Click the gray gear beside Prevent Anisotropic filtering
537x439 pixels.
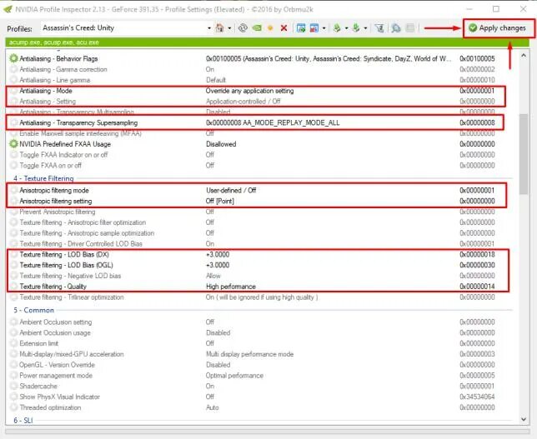13,212
